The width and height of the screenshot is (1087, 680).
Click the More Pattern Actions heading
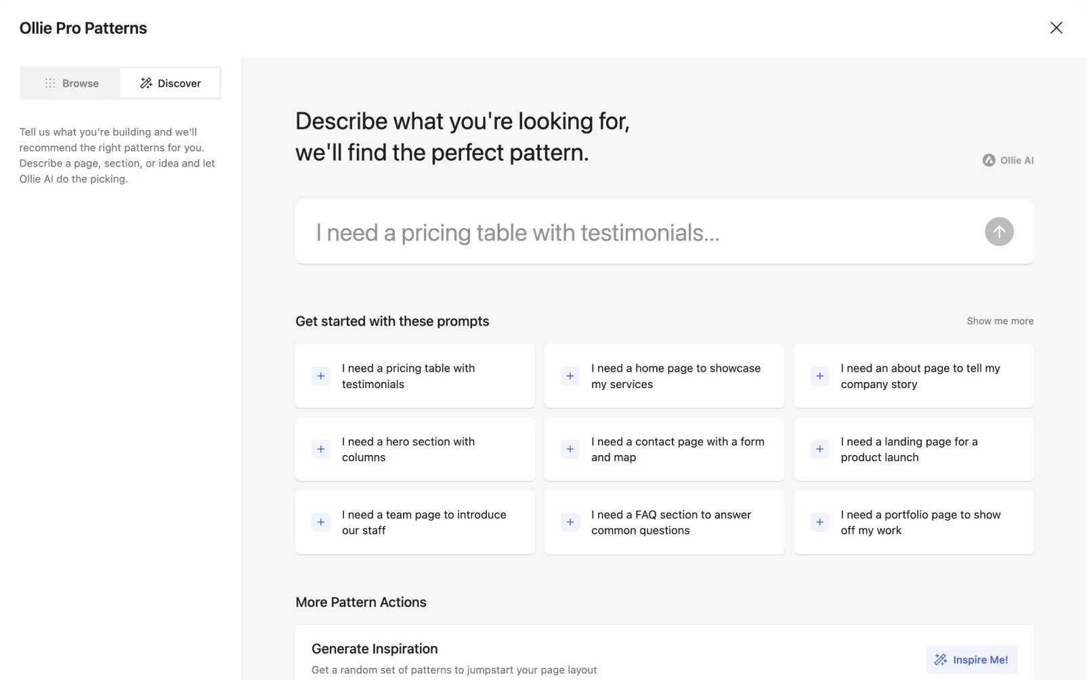[x=361, y=602]
